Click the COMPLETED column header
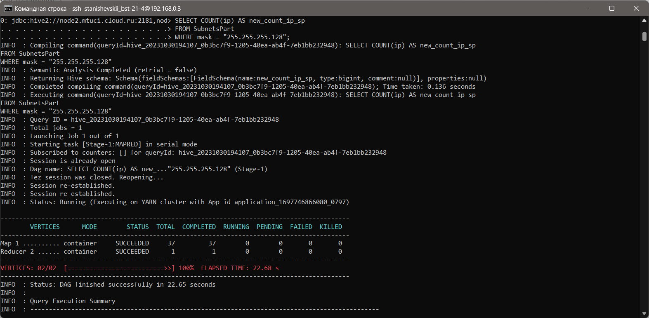The height and width of the screenshot is (318, 649). click(x=199, y=227)
